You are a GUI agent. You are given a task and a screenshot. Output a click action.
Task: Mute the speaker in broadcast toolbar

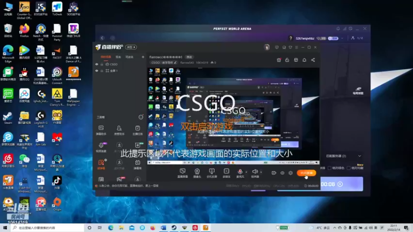(x=255, y=173)
